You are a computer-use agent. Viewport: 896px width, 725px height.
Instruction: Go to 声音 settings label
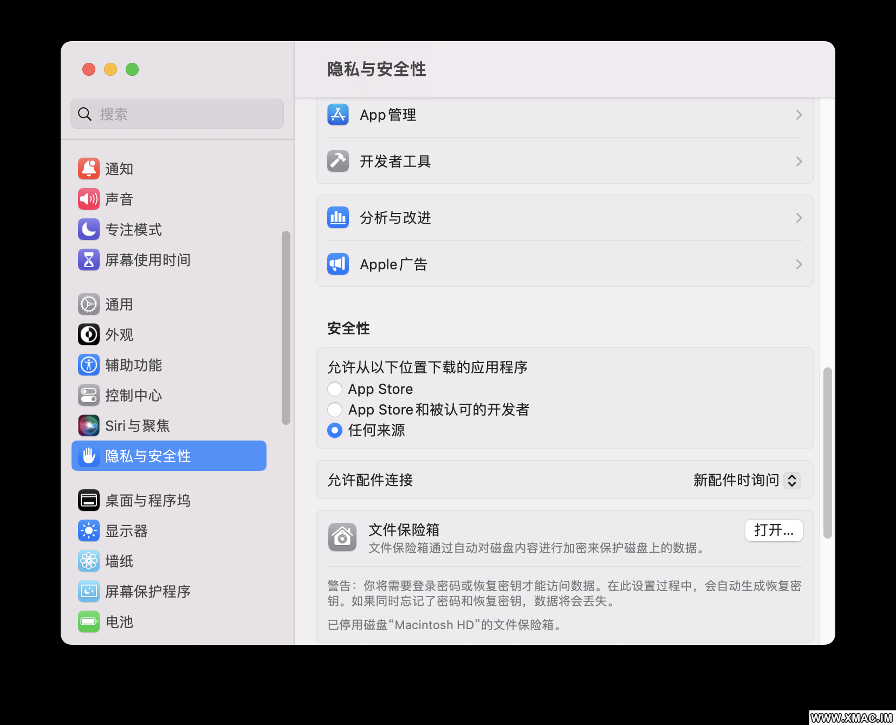point(119,199)
